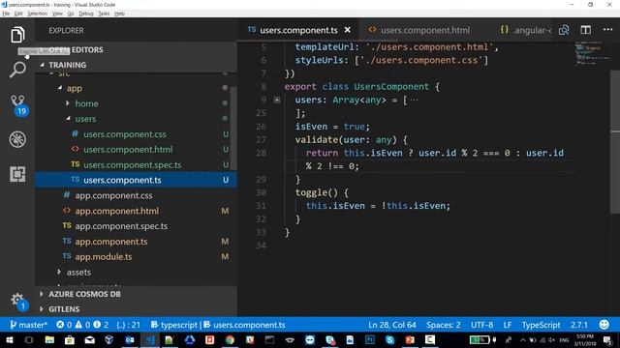Open the Windows action center notifications
Viewport: 620px width, 348px height.
(x=607, y=340)
